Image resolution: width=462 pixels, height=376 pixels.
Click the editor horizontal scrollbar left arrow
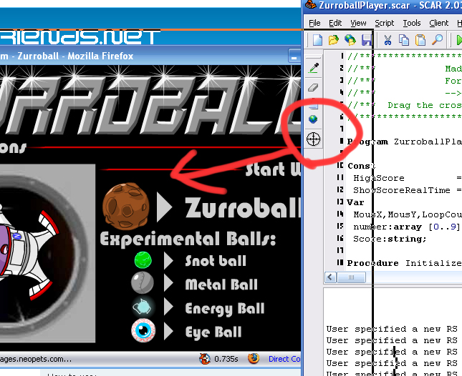tap(332, 277)
